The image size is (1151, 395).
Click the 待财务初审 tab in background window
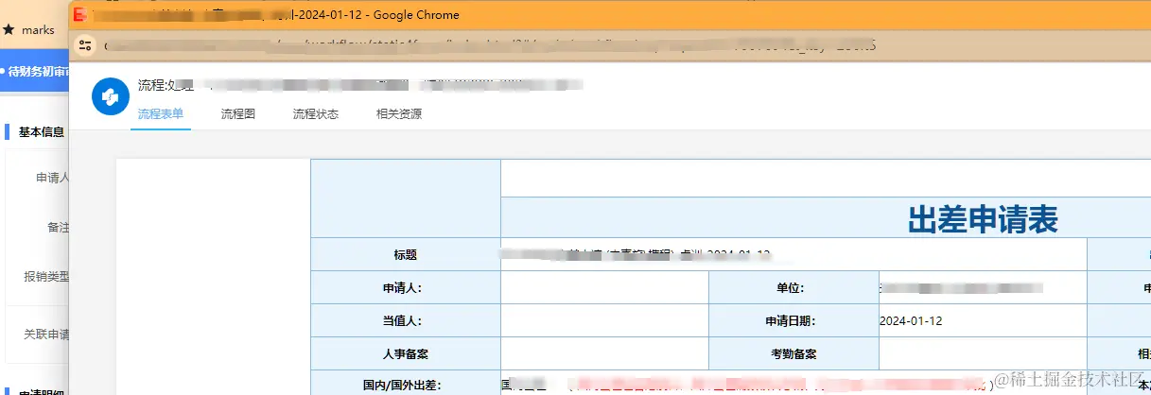(35, 71)
